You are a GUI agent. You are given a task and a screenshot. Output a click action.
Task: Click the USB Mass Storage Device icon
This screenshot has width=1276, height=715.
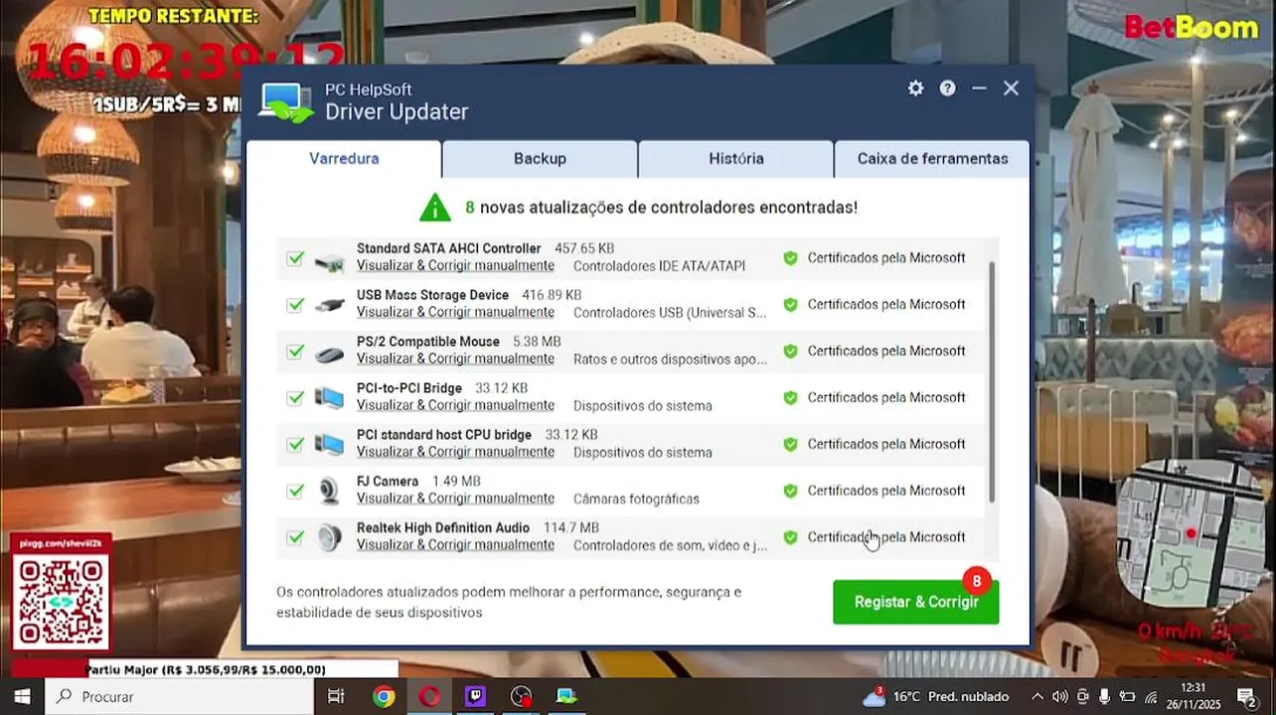pyautogui.click(x=329, y=305)
